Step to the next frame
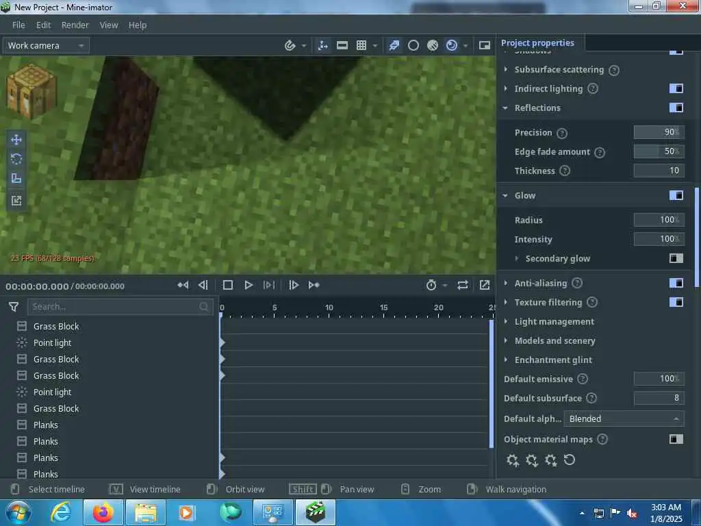This screenshot has width=701, height=526. tap(294, 285)
